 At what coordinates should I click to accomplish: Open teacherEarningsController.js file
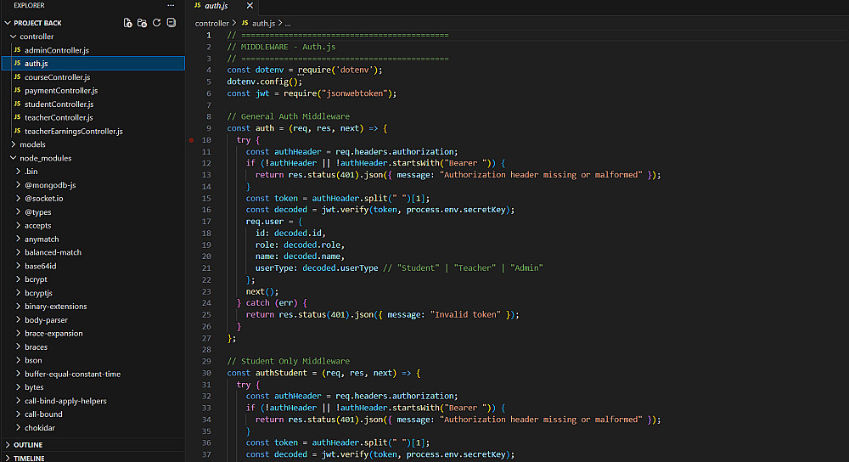click(73, 131)
